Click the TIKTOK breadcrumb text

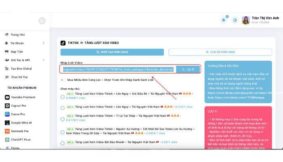click(73, 43)
